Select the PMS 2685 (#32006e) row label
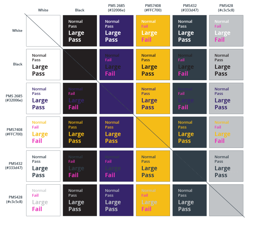Screen dimensions: 253x227 pyautogui.click(x=14, y=98)
